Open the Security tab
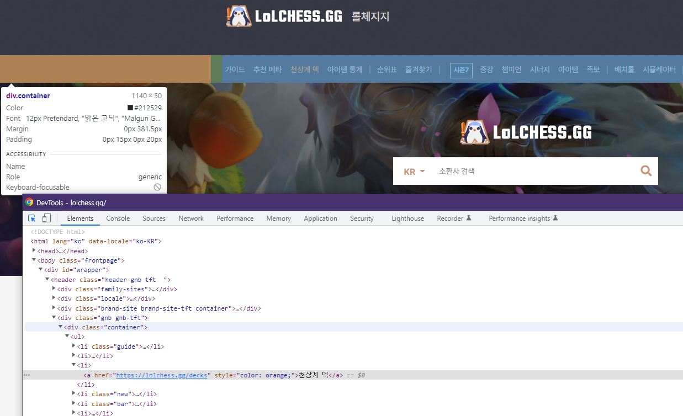 click(x=362, y=218)
